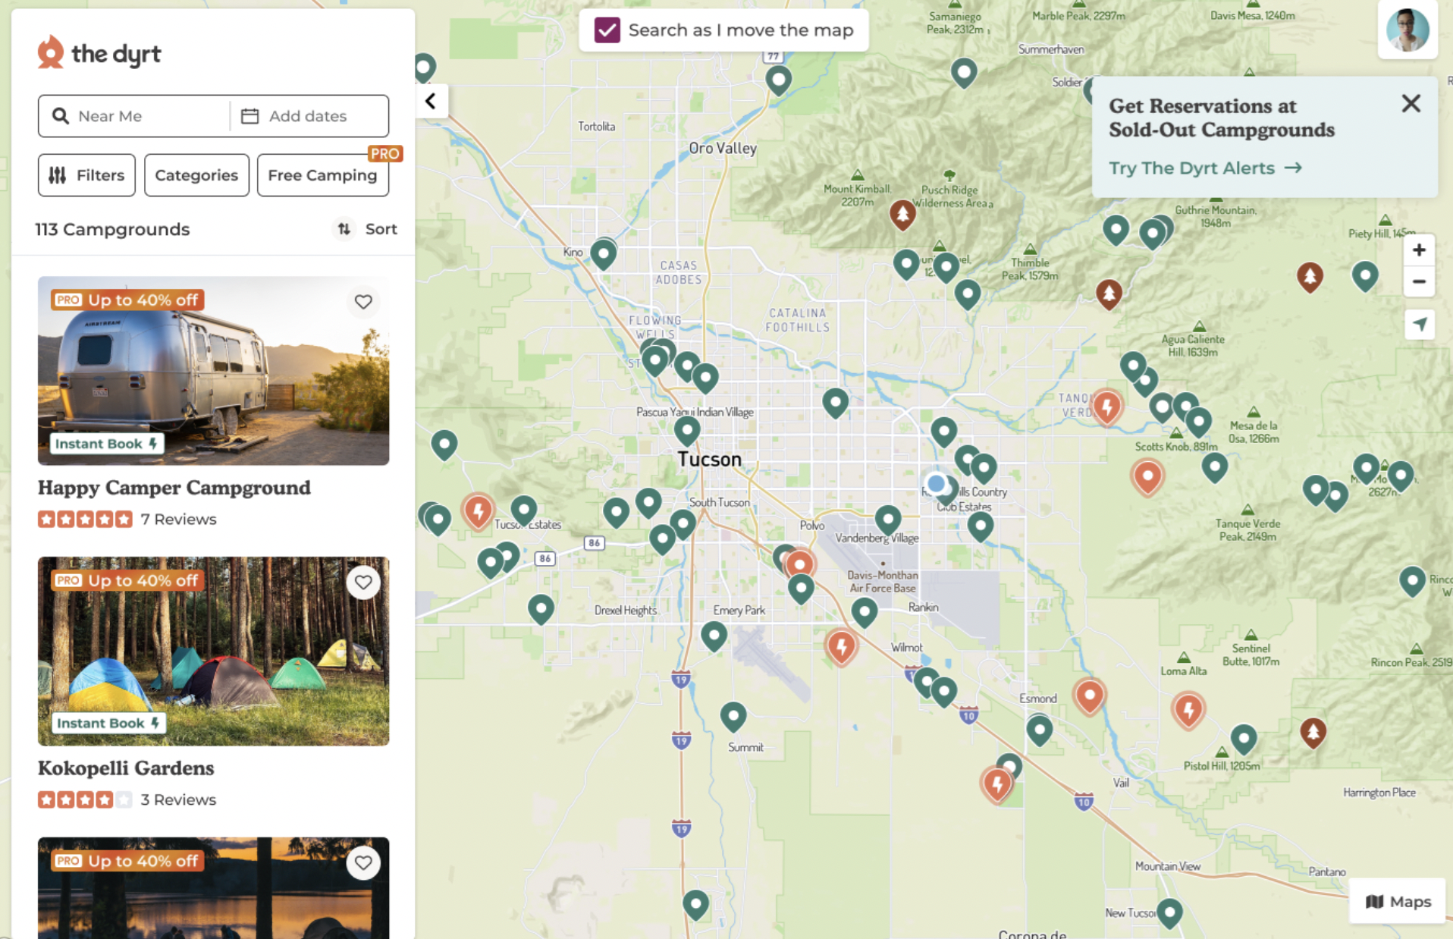Click the 113 Campgrounds count text
The height and width of the screenshot is (939, 1453).
pos(112,229)
